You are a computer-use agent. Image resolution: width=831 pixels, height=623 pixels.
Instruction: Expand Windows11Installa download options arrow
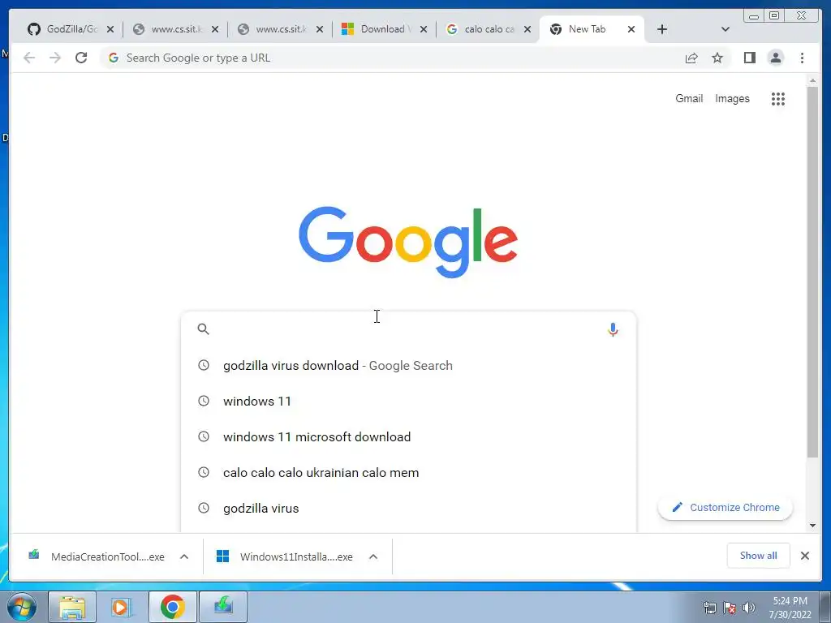(373, 556)
